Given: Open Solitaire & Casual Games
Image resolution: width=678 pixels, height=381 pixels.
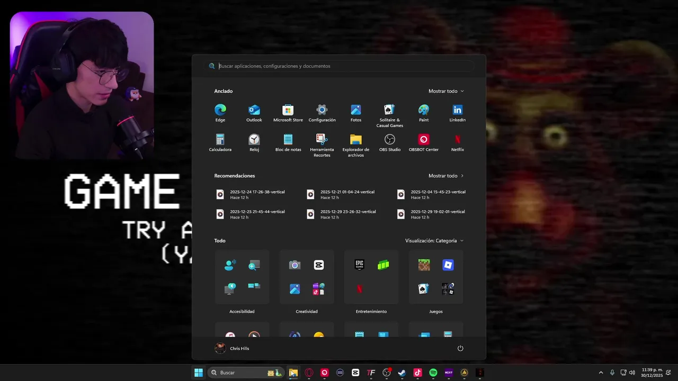Looking at the screenshot, I should 390,115.
